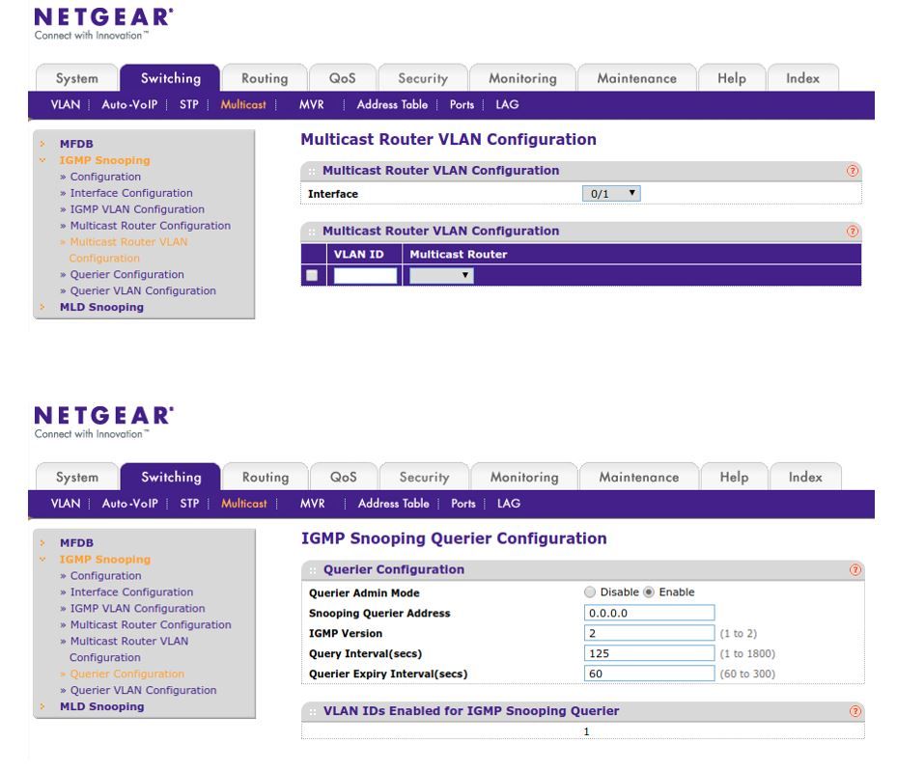
Task: Click the VLAN ID input field
Action: click(365, 276)
